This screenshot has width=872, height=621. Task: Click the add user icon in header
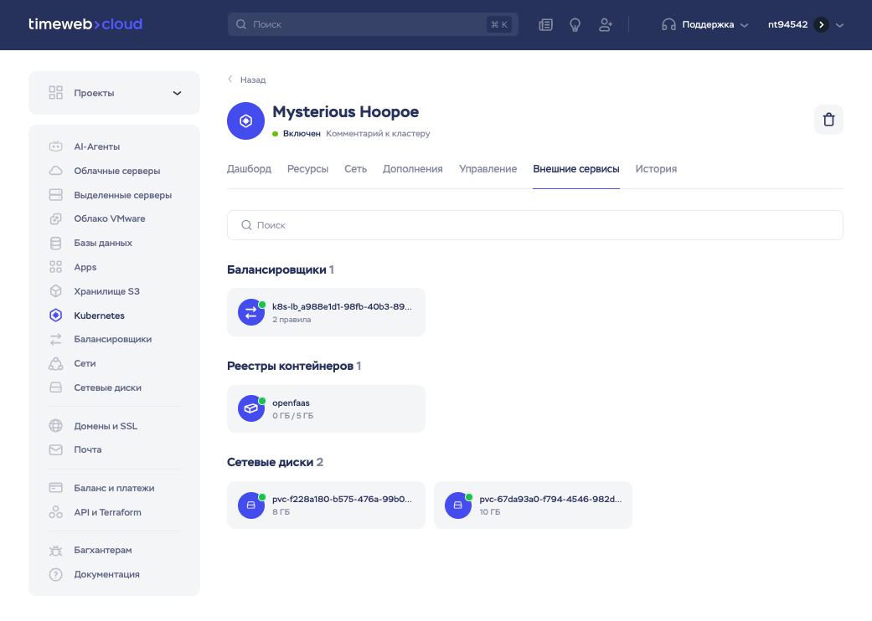pos(606,25)
